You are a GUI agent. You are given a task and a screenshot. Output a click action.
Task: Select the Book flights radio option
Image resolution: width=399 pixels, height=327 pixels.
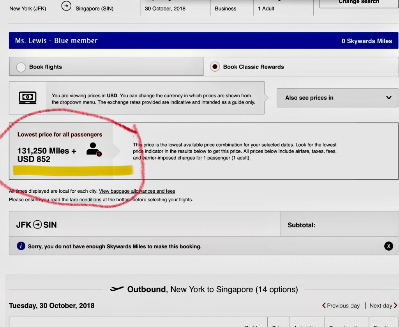click(x=21, y=67)
